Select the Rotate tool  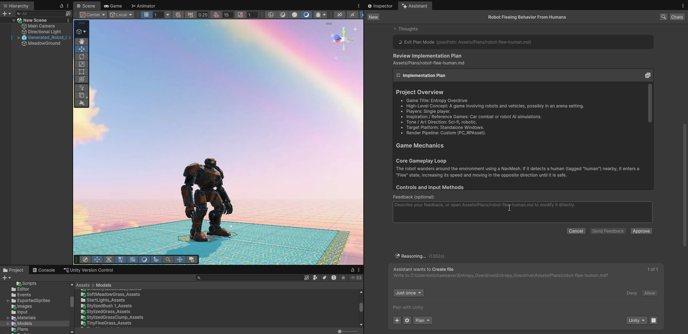82,57
